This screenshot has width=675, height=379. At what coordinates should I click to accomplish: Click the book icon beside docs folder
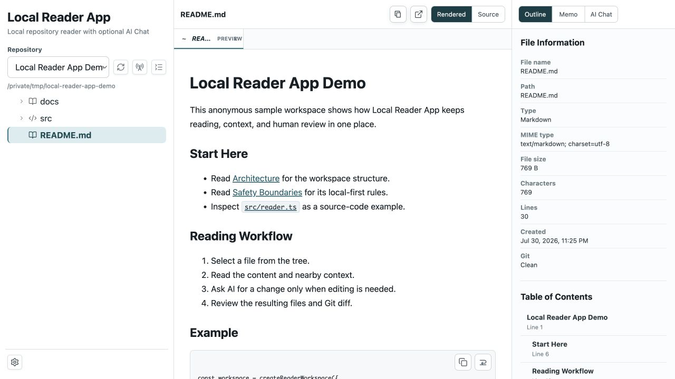coord(33,101)
